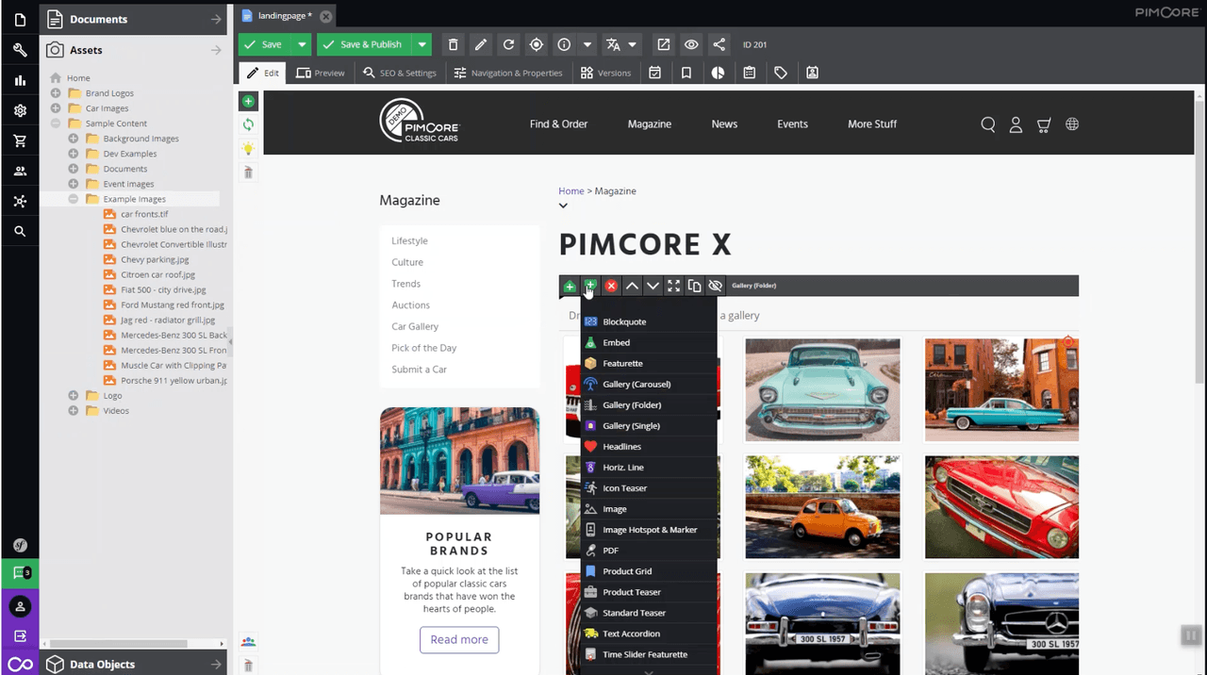Click the translation language icon
Viewport: 1207px width, 675px height.
point(613,44)
